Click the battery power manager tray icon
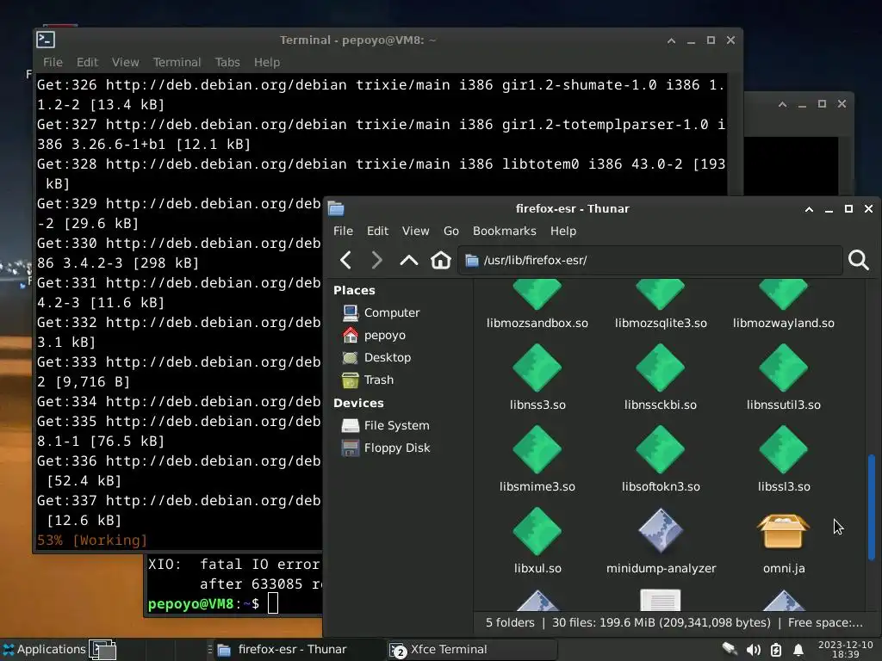Viewport: 882px width, 661px height. point(776,650)
